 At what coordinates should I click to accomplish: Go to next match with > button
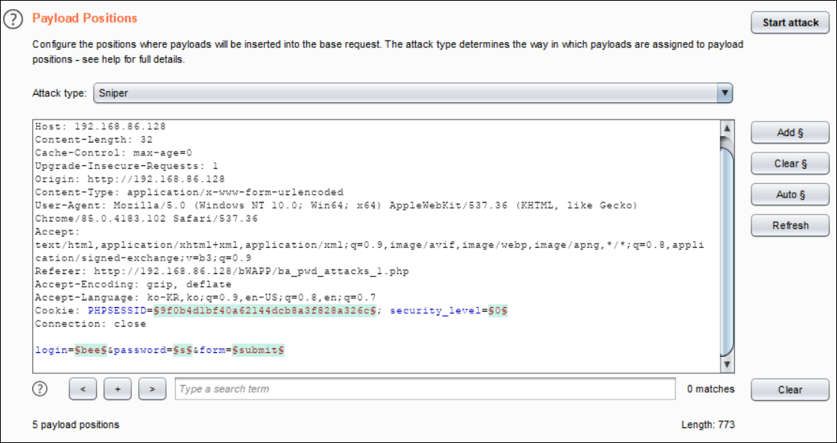[x=152, y=389]
